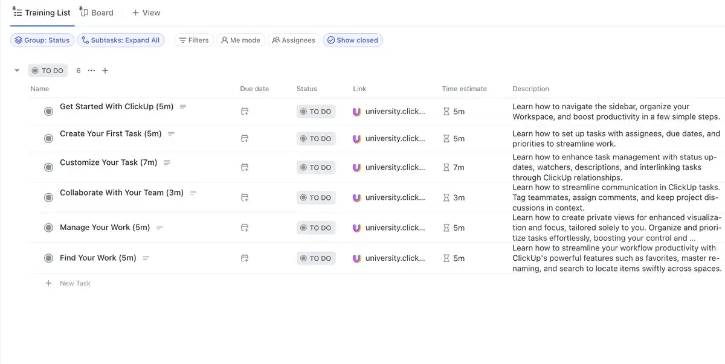Screen dimensions: 725x364
Task: Open task Get Started With ClickUp (5m)
Action: 117,107
